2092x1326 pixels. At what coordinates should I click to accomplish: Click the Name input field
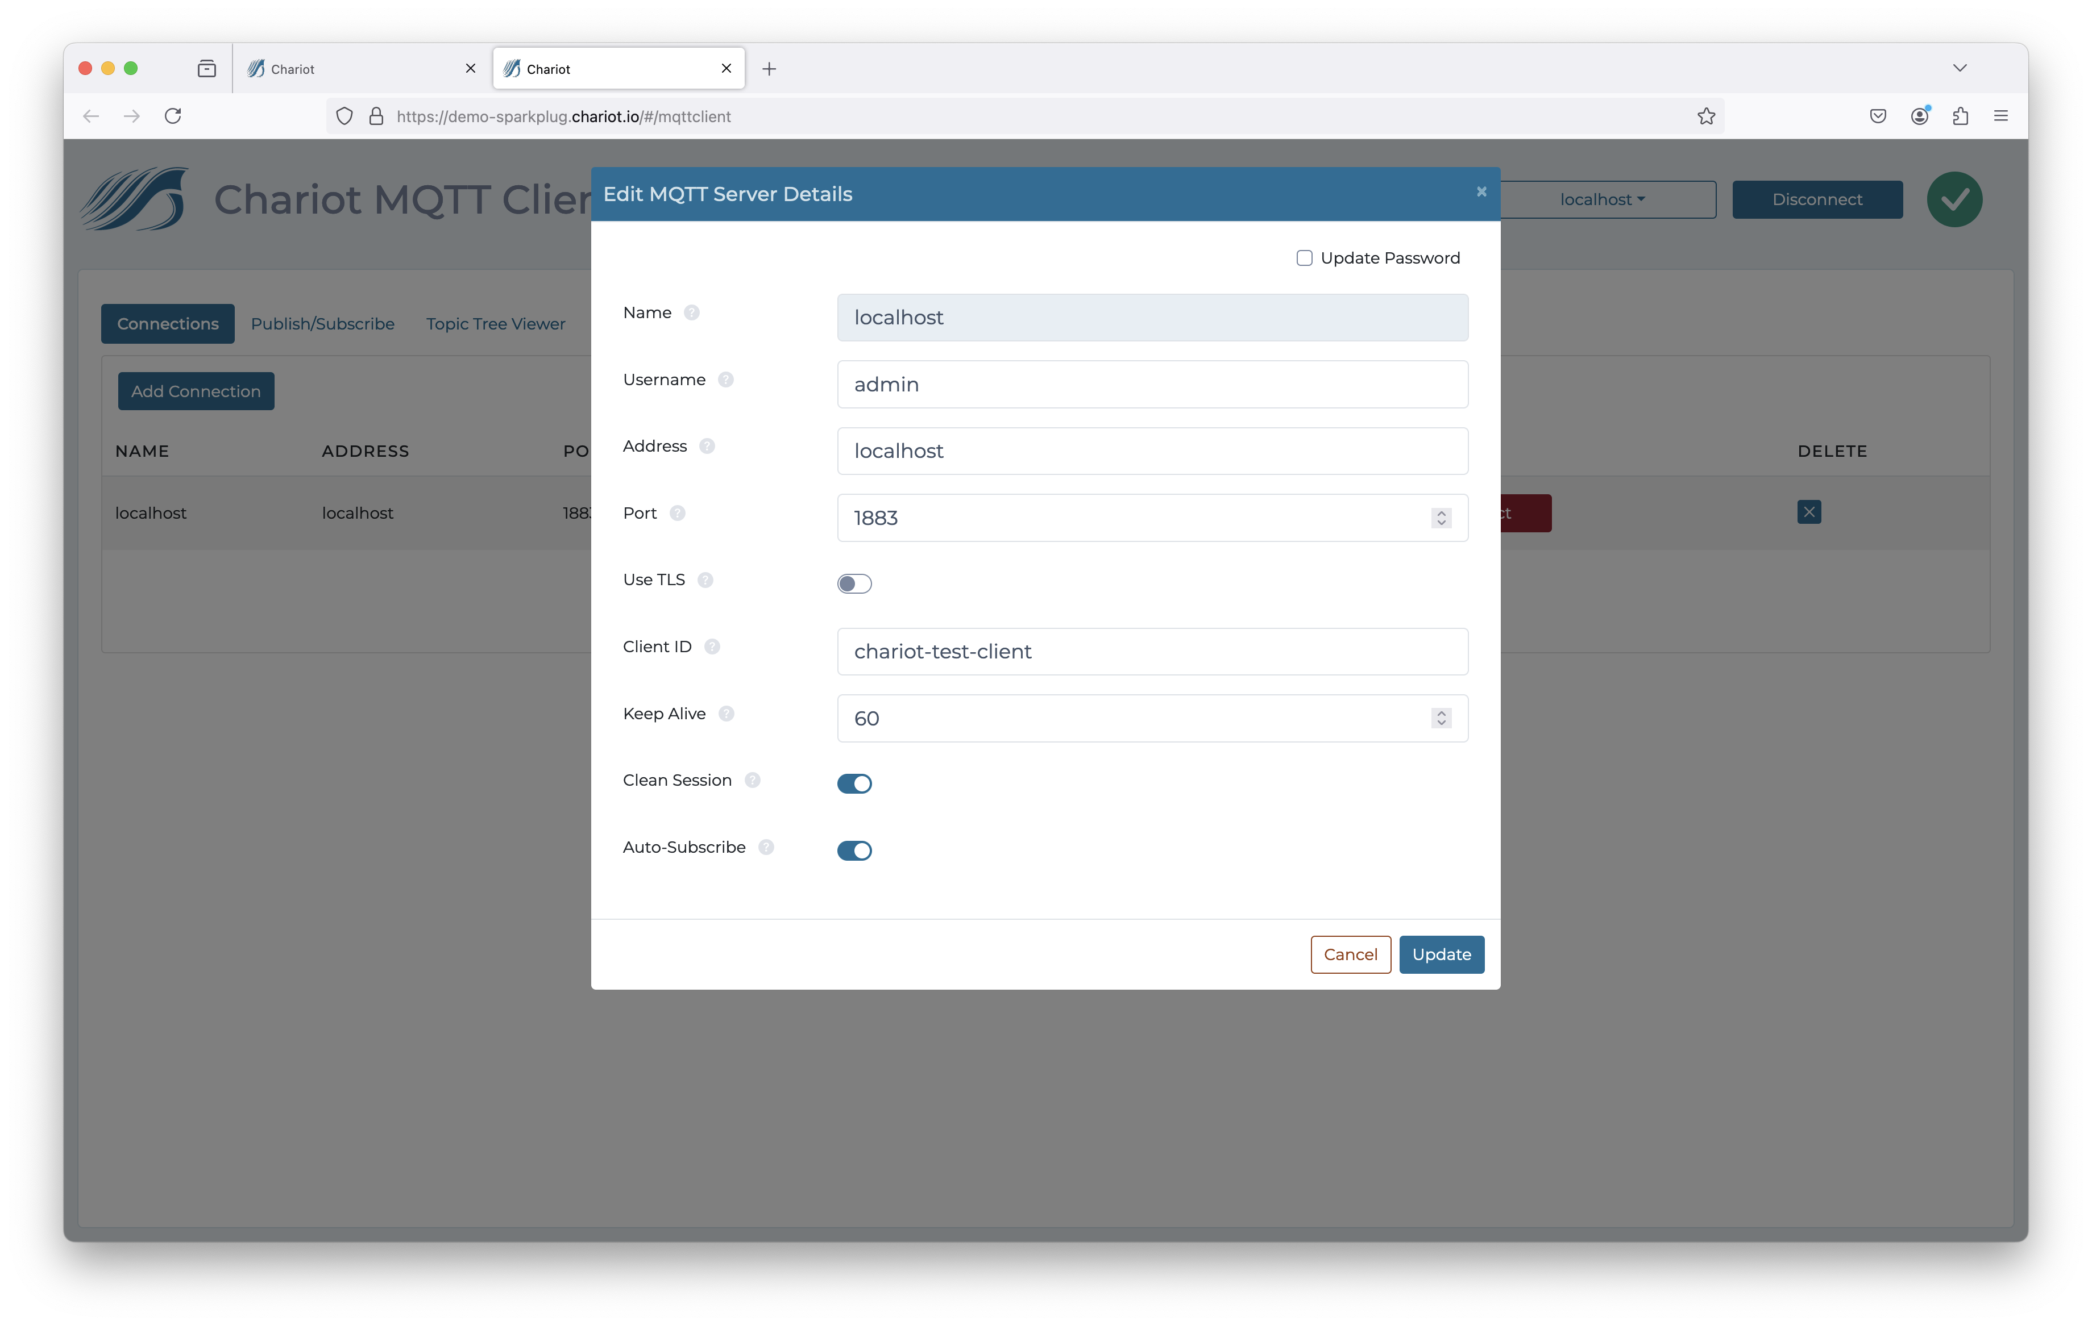(x=1152, y=318)
